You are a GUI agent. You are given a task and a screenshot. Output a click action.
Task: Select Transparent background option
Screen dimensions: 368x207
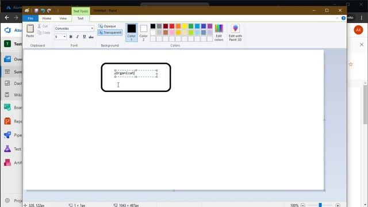coord(110,32)
